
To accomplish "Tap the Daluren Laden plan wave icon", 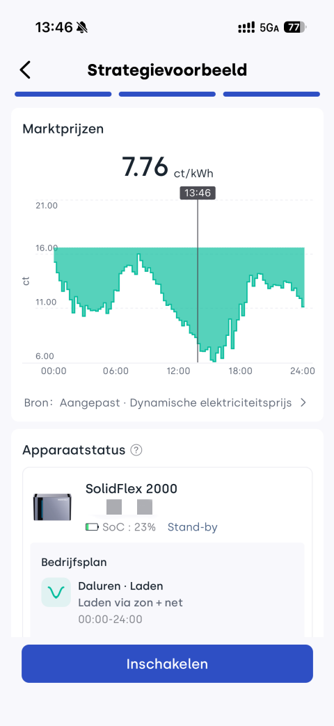I will tap(56, 592).
